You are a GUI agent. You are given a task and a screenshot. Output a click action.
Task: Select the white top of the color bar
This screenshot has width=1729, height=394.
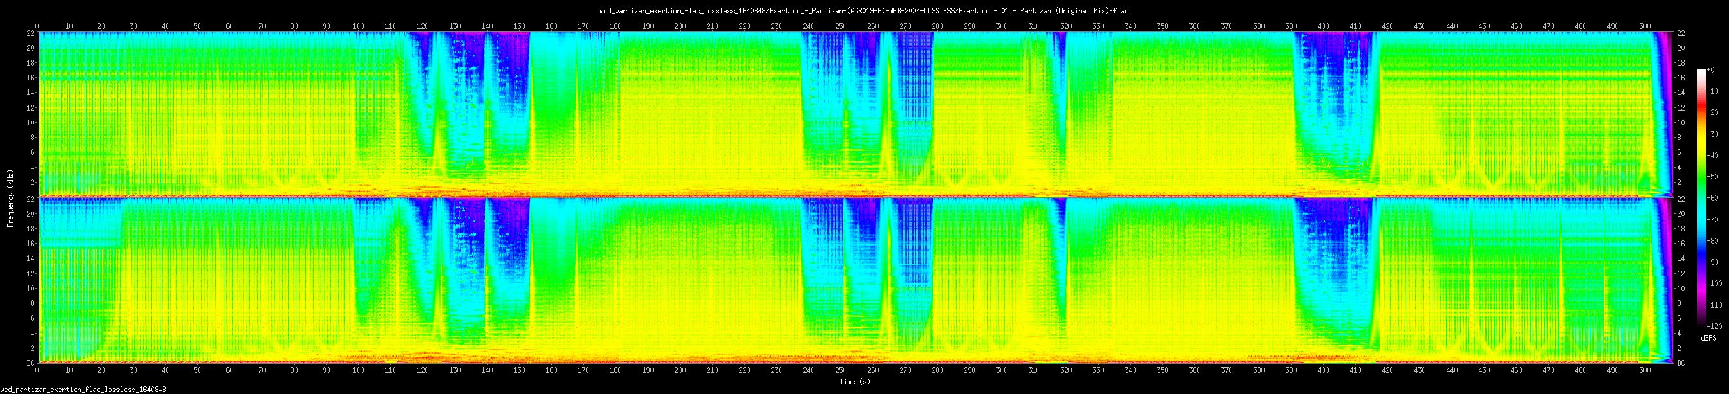(x=1701, y=73)
